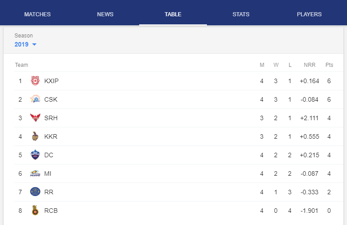Viewport: 347px width, 225px height.
Task: Click the KKR team logo
Action: tap(35, 136)
